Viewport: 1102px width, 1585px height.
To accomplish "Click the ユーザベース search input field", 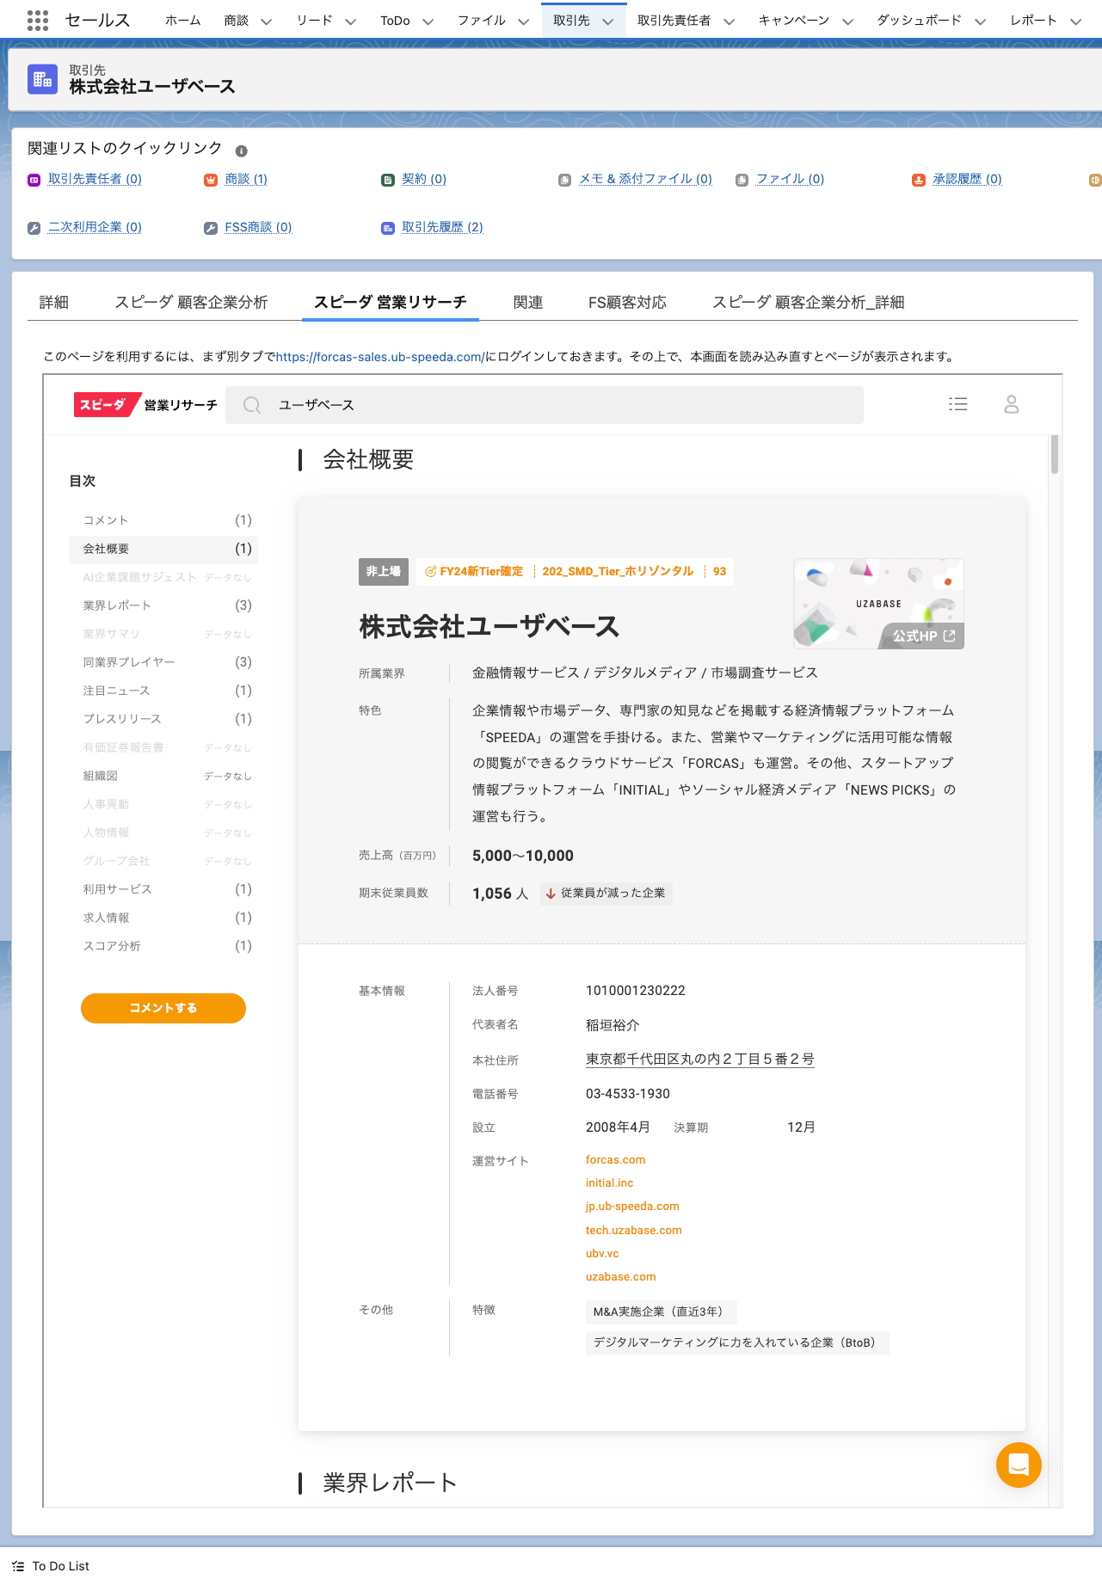I will pos(545,405).
